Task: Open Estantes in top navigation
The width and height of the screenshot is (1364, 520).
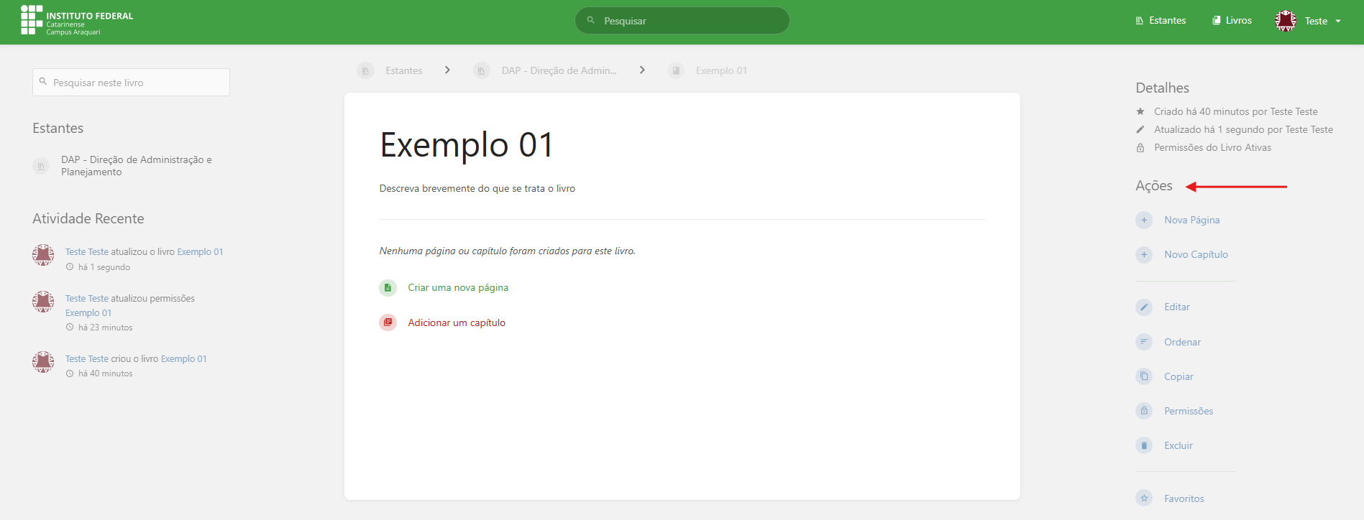Action: click(x=1161, y=21)
